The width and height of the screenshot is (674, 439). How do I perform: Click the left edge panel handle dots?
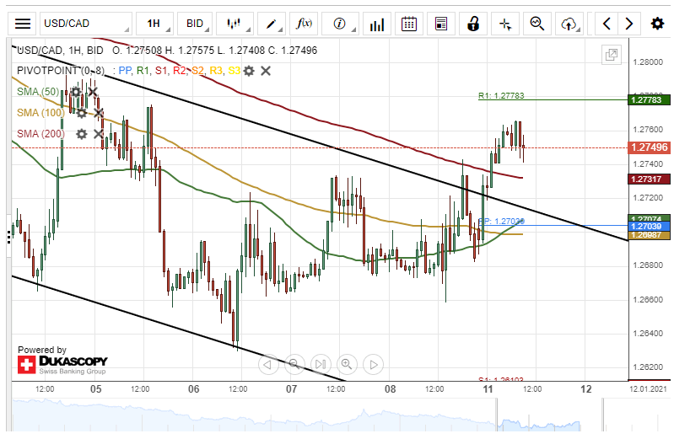(8, 237)
